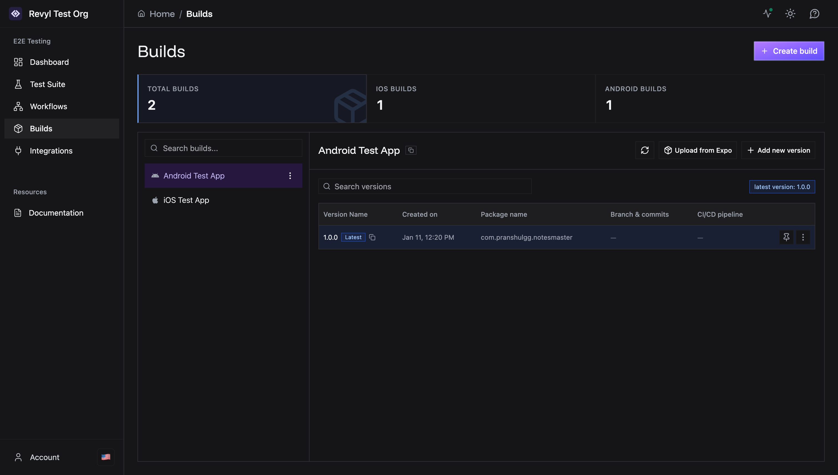Select the Home breadcrumb house icon

[x=141, y=13]
